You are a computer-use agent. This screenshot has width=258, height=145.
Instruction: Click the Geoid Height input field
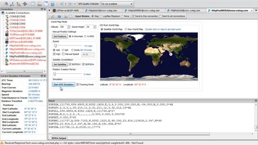tap(89, 27)
